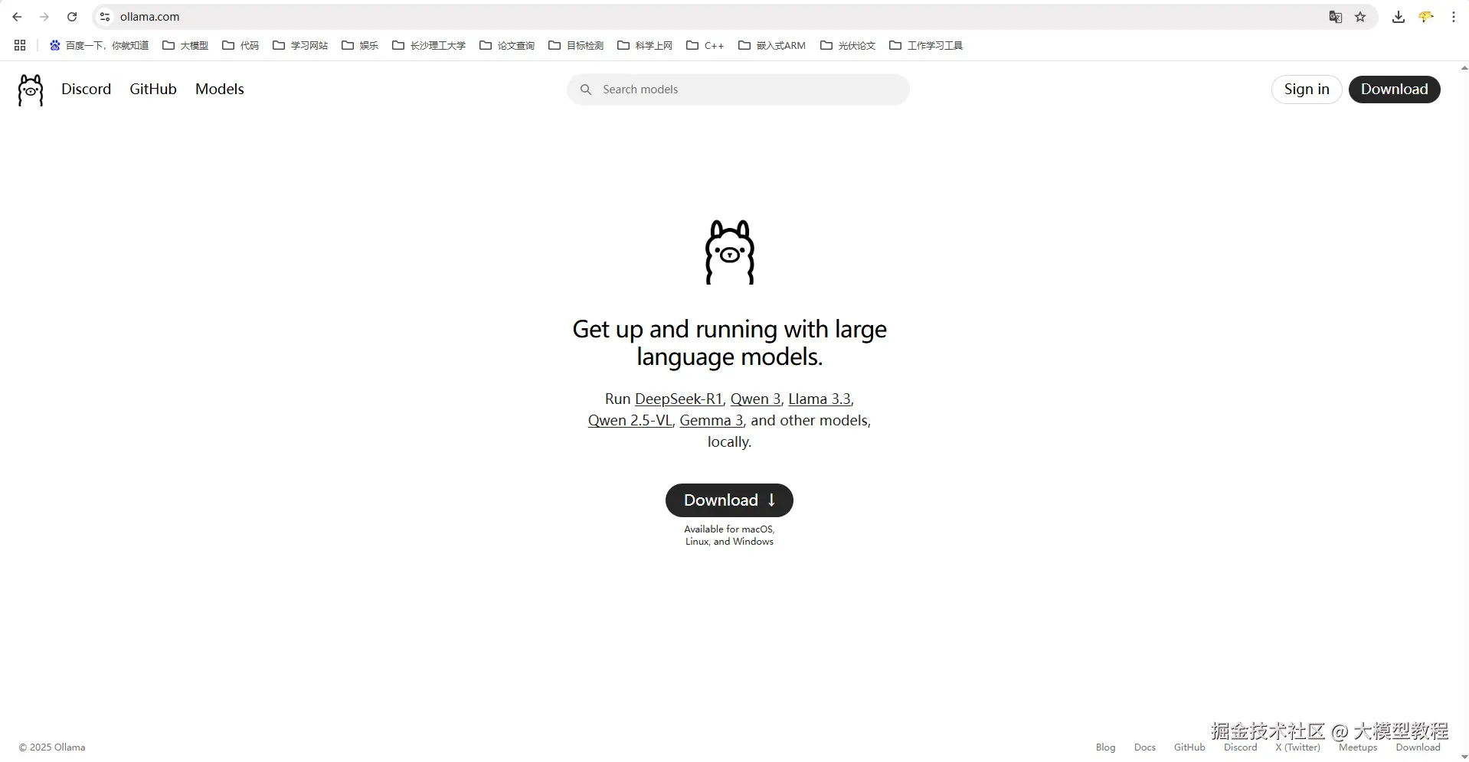Open Models in the top navigation
Image resolution: width=1469 pixels, height=762 pixels.
coord(220,89)
